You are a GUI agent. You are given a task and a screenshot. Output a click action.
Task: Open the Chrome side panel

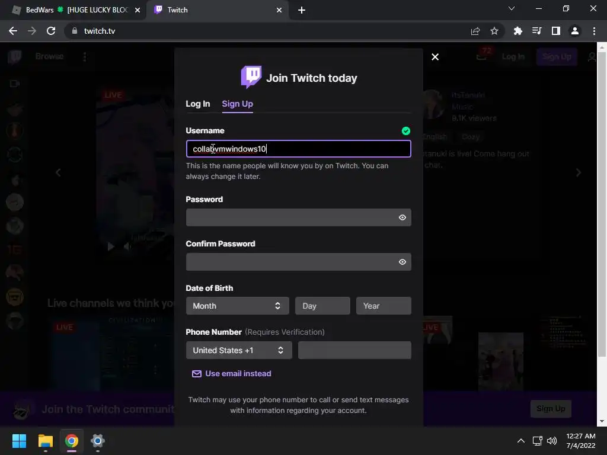coord(556,31)
